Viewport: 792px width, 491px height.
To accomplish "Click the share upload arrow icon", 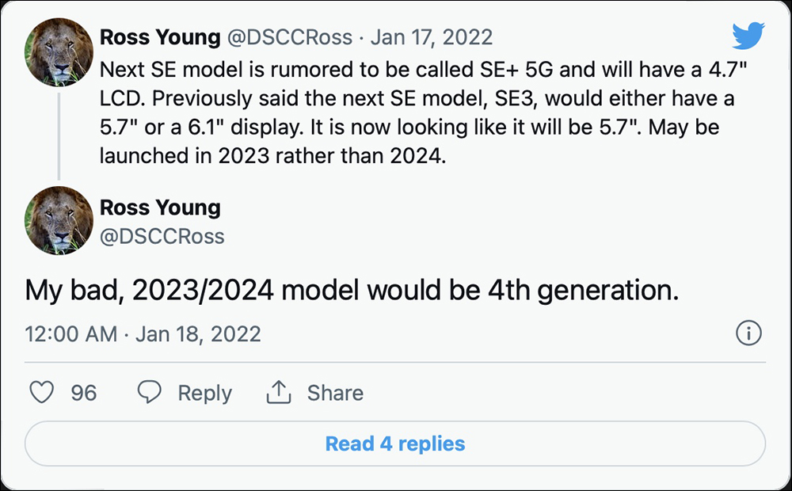I will pyautogui.click(x=279, y=393).
